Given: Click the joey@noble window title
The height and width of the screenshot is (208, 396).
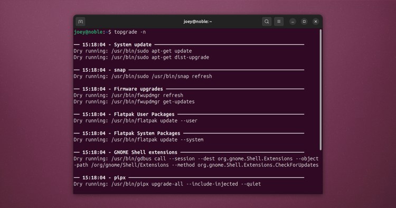Looking at the screenshot, I should click(x=198, y=22).
